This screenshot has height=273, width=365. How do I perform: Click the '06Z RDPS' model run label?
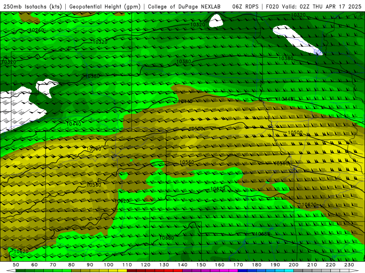point(245,7)
